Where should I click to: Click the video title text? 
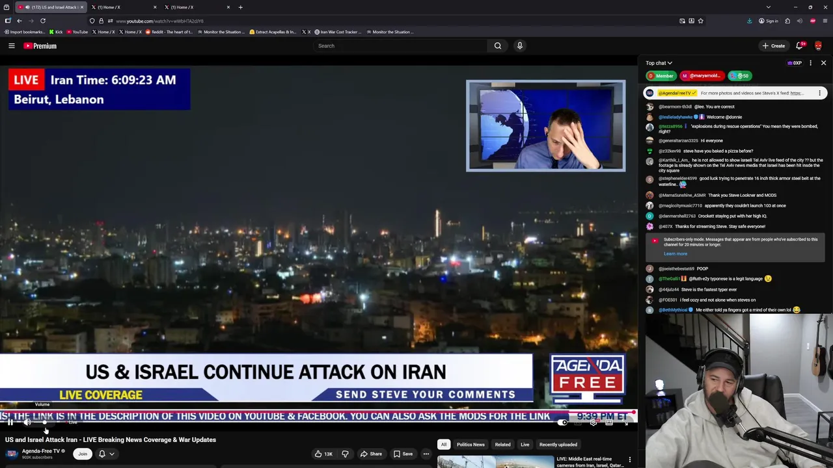coord(111,439)
